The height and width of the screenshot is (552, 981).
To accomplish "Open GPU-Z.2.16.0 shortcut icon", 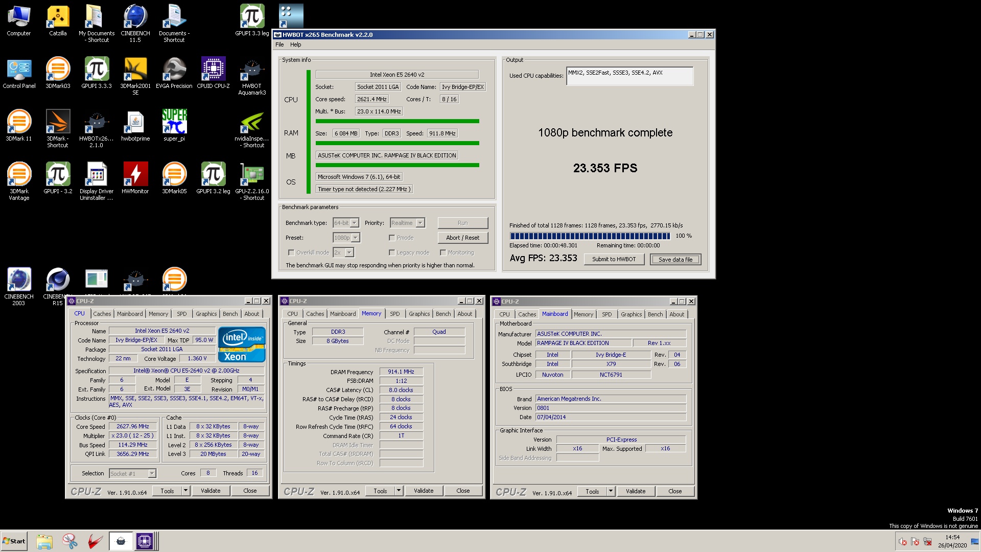I will coord(252,181).
